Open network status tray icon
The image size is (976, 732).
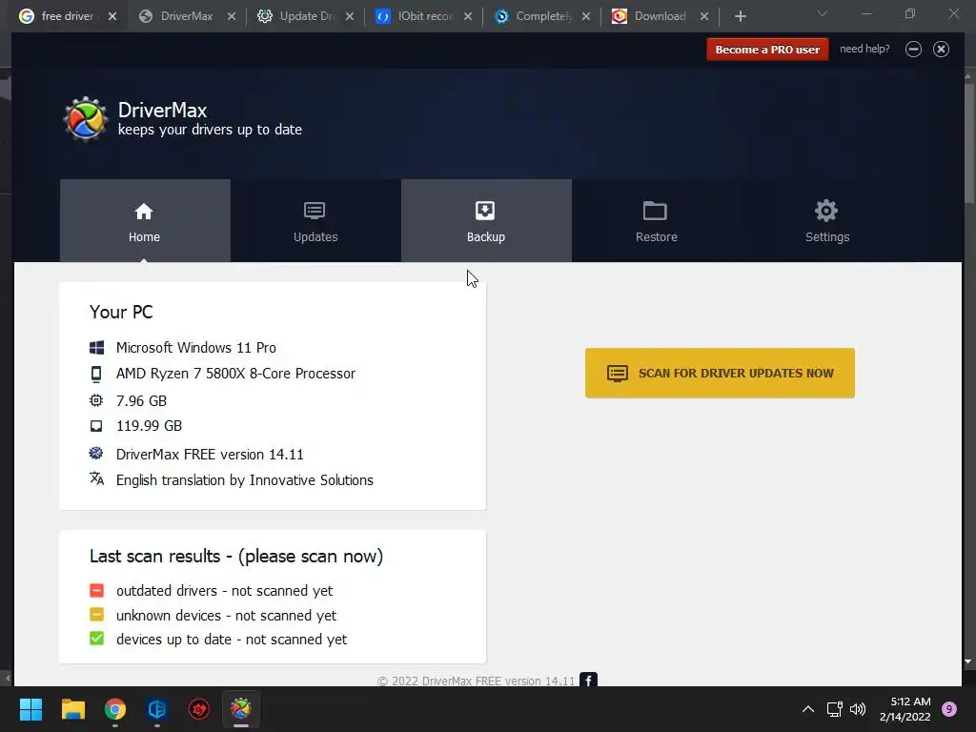834,709
